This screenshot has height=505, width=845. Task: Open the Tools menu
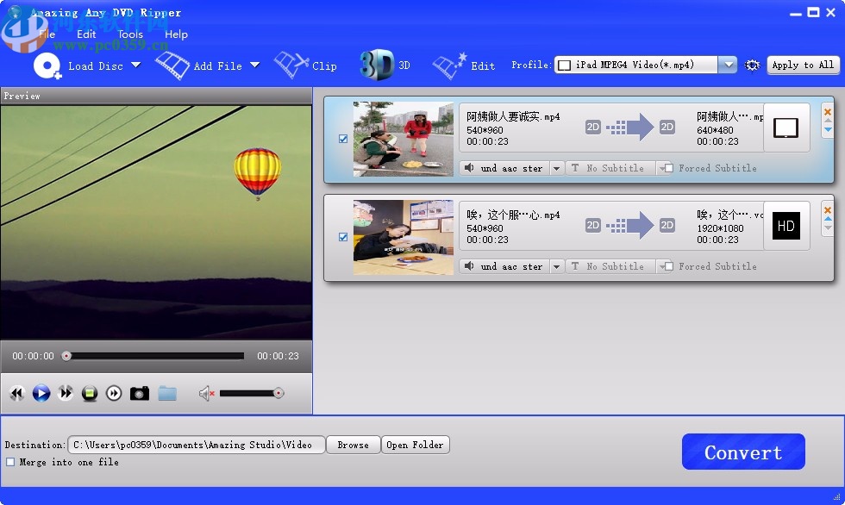129,34
